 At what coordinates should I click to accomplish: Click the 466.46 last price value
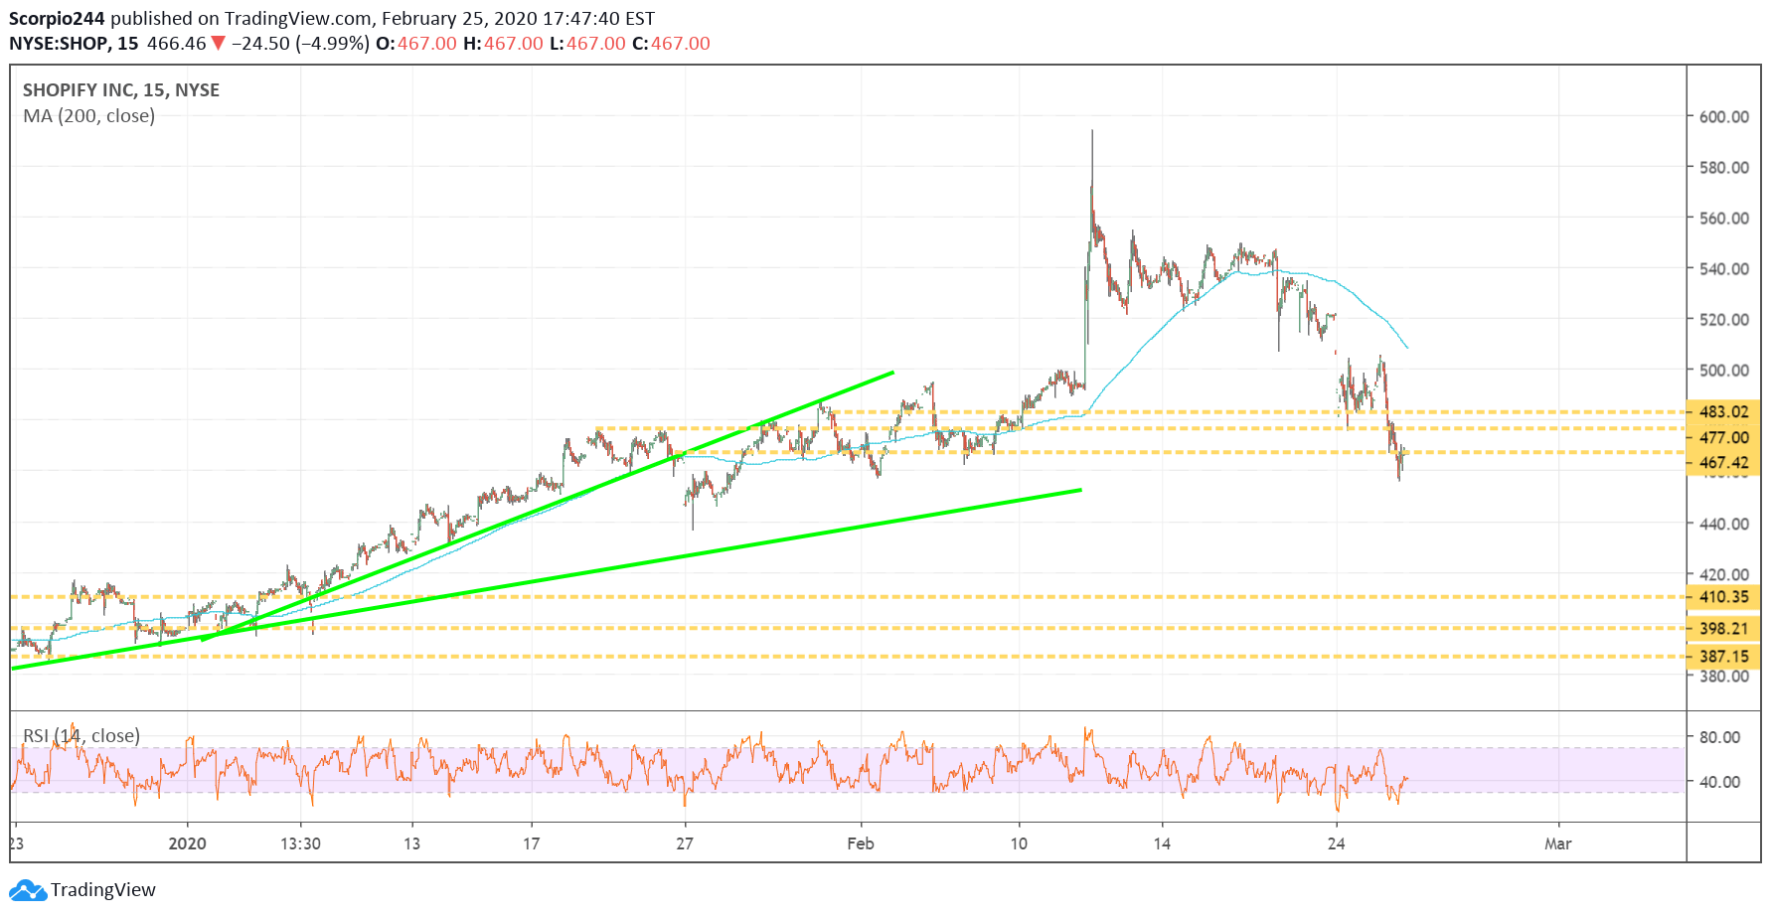[176, 44]
